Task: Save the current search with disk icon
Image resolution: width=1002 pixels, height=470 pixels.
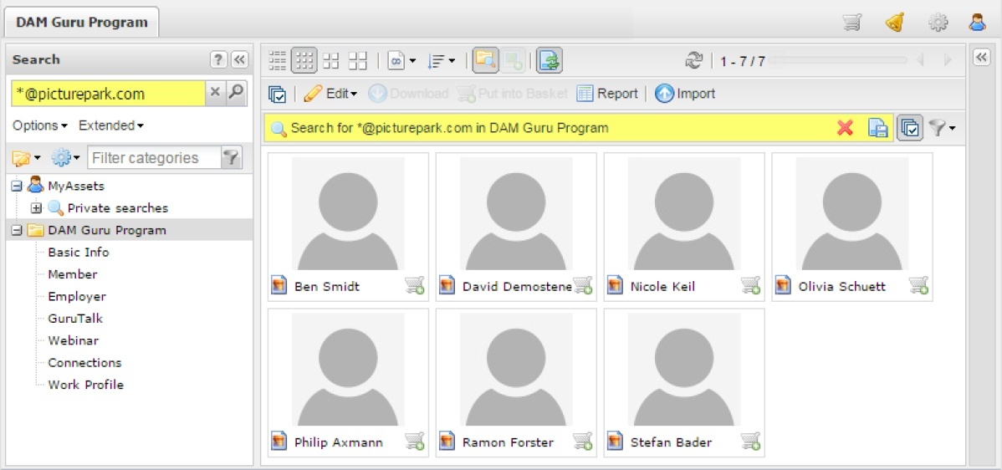Action: click(x=878, y=128)
